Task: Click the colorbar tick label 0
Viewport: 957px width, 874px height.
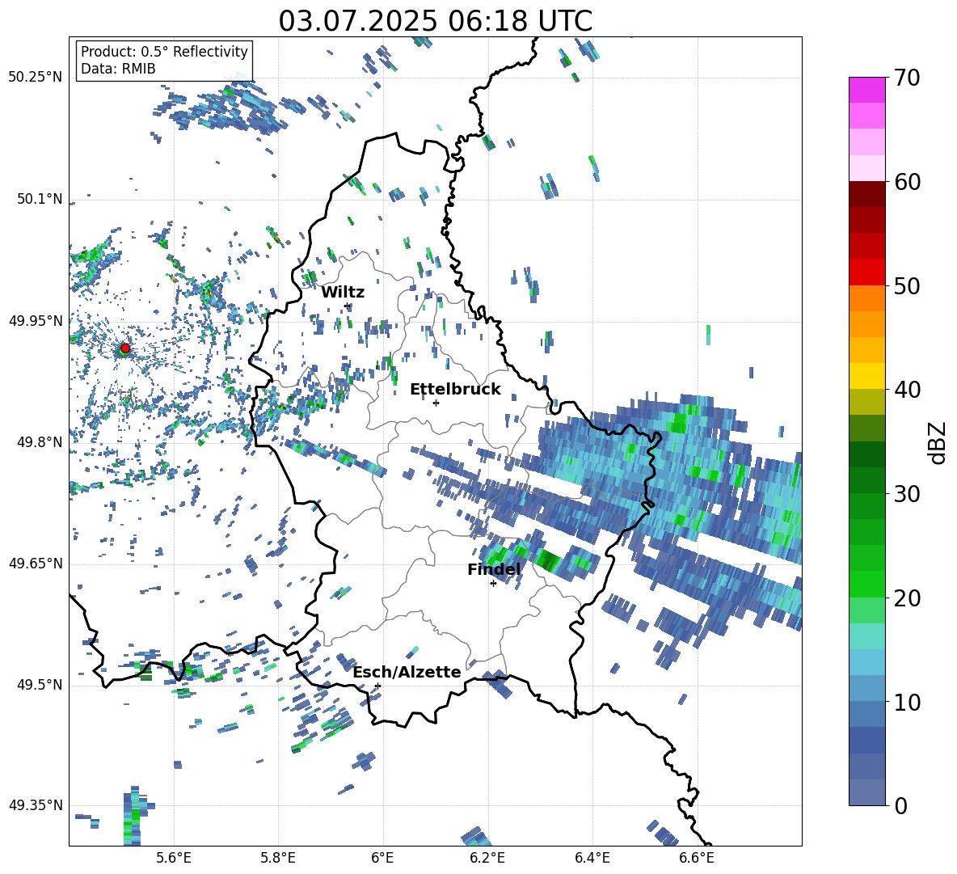Action: (901, 805)
